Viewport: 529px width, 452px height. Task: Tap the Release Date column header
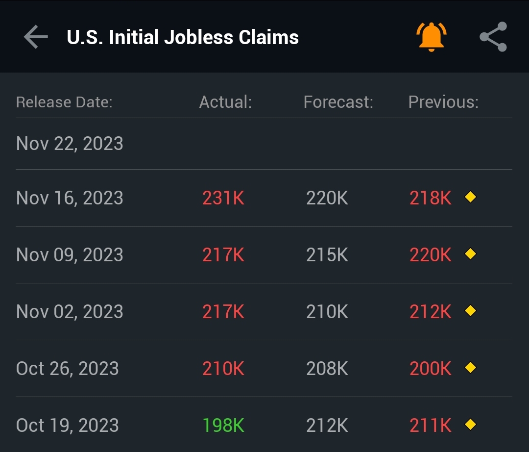[64, 102]
